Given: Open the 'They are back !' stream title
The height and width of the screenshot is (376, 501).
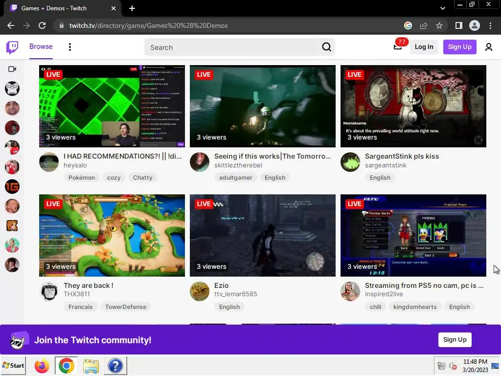Looking at the screenshot, I should (x=89, y=285).
